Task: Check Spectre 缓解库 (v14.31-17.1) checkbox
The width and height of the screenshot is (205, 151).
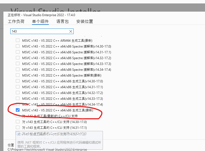Action: pyautogui.click(x=18, y=52)
